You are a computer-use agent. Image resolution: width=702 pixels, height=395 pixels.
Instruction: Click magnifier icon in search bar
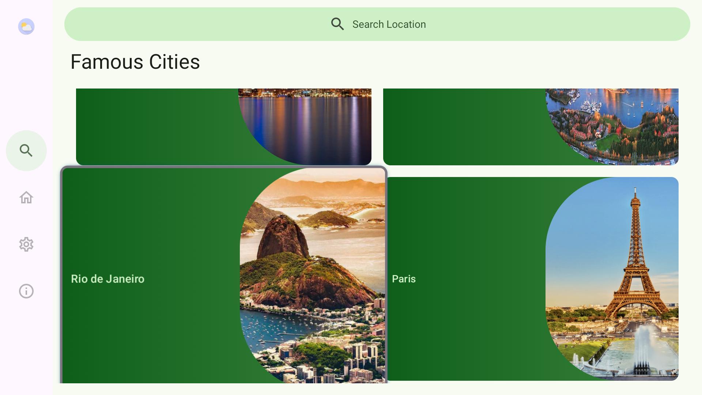[337, 24]
